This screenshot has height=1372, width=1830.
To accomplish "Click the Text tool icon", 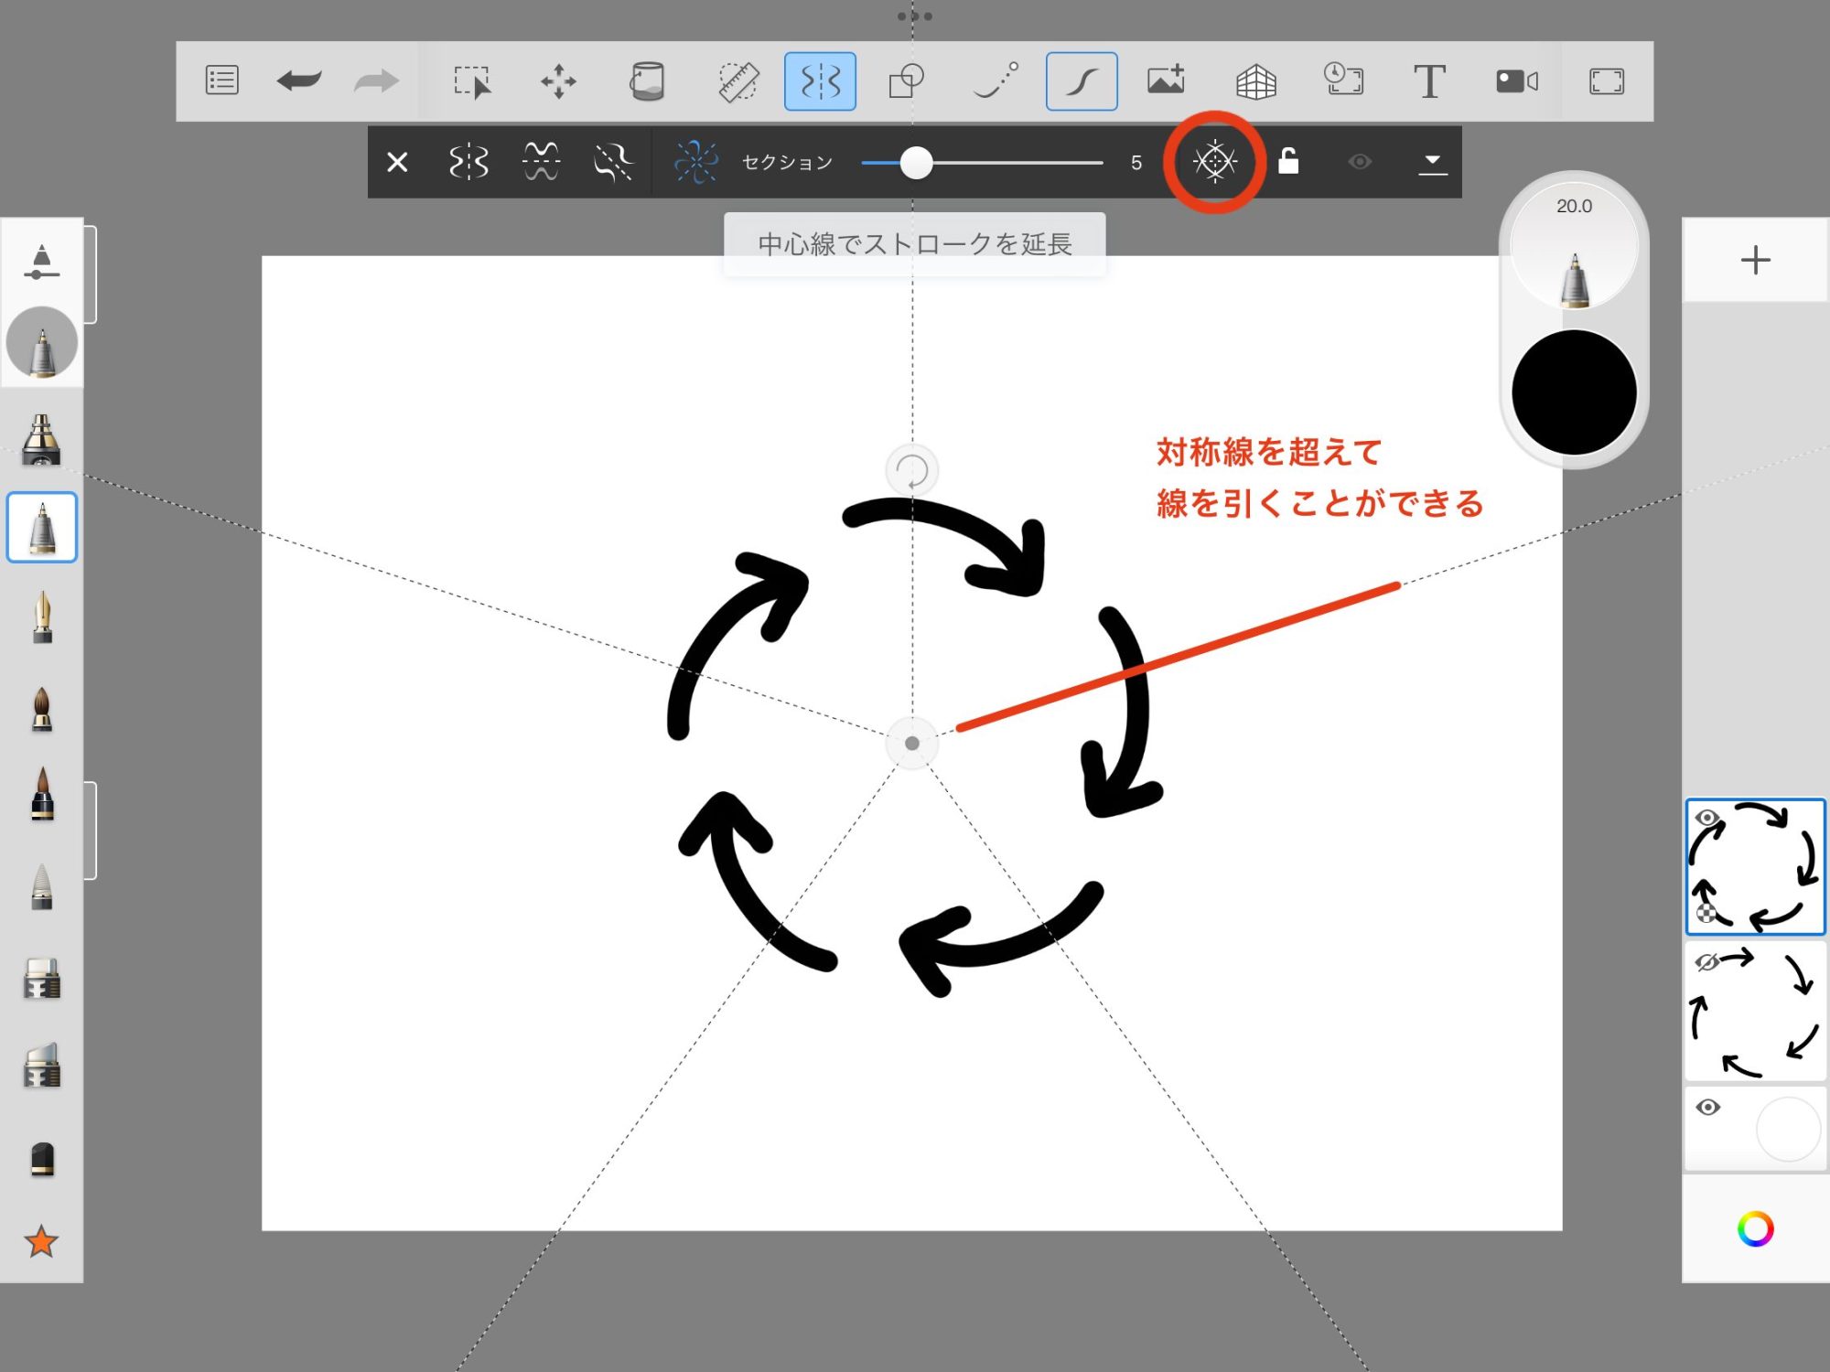I will 1429,81.
